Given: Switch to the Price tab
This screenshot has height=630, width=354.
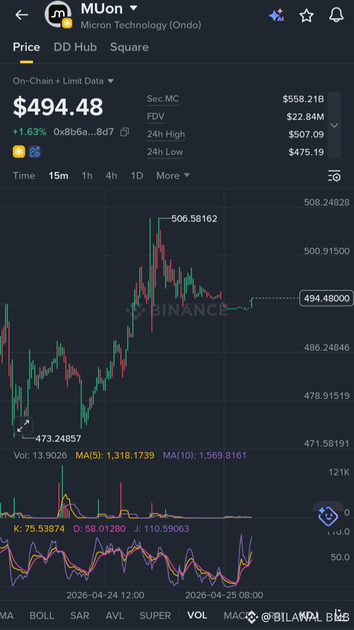Looking at the screenshot, I should 27,47.
